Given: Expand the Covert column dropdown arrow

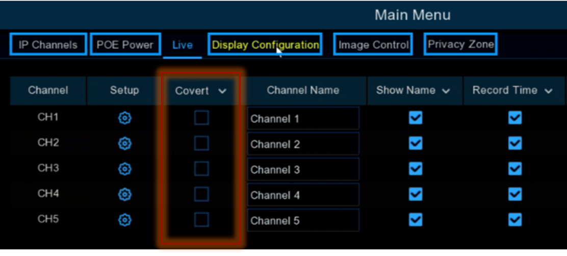Looking at the screenshot, I should (x=222, y=91).
